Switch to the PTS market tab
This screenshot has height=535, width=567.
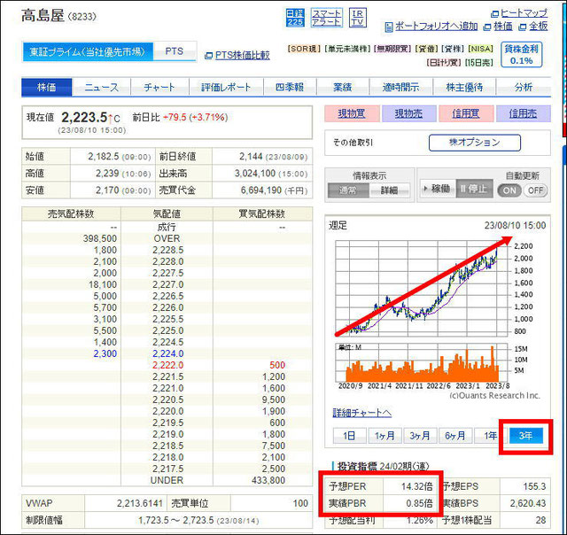(175, 51)
